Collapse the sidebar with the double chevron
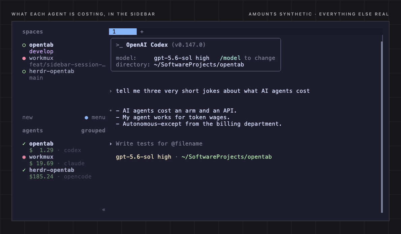 coord(103,210)
